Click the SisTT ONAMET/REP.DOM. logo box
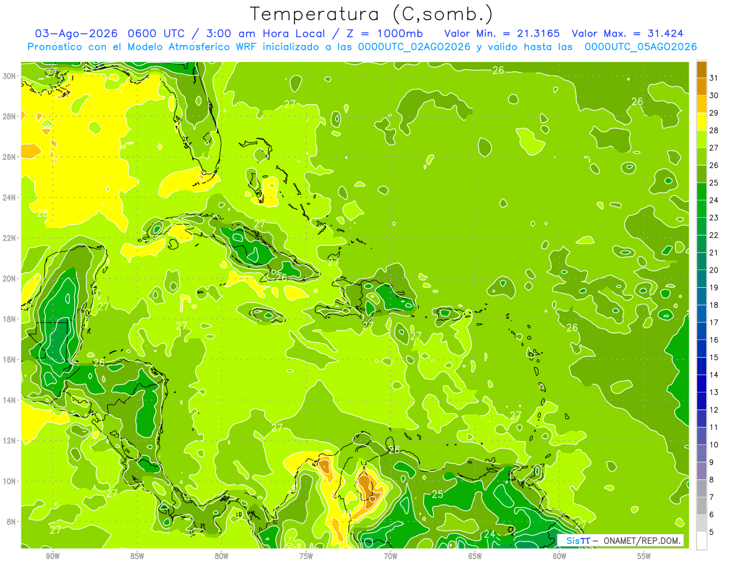Image resolution: width=730 pixels, height=564 pixels. 621,540
